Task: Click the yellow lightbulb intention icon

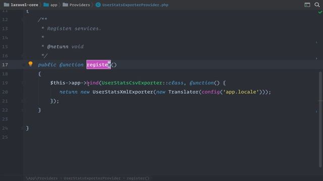Action: pos(30,64)
